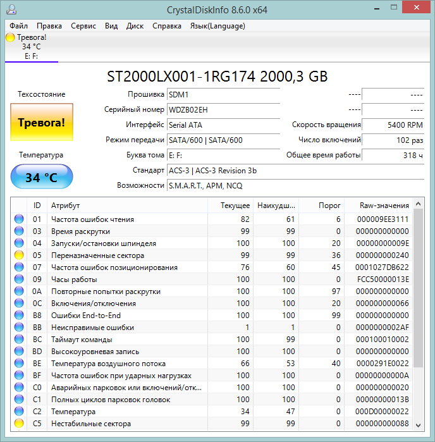Click the ID column header
Screen dimensions: 435x442
click(x=37, y=206)
